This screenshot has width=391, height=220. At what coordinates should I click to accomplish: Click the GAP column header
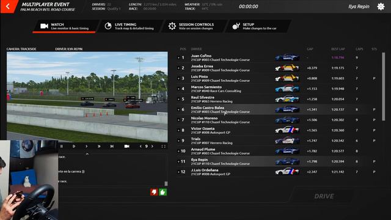click(x=310, y=49)
